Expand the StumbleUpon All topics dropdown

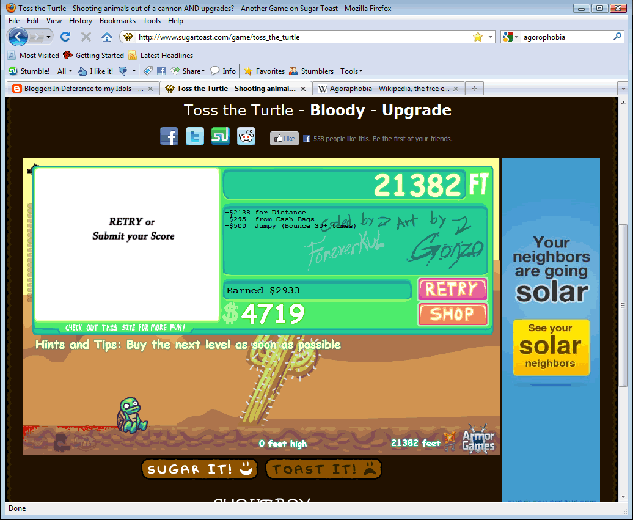(x=65, y=71)
